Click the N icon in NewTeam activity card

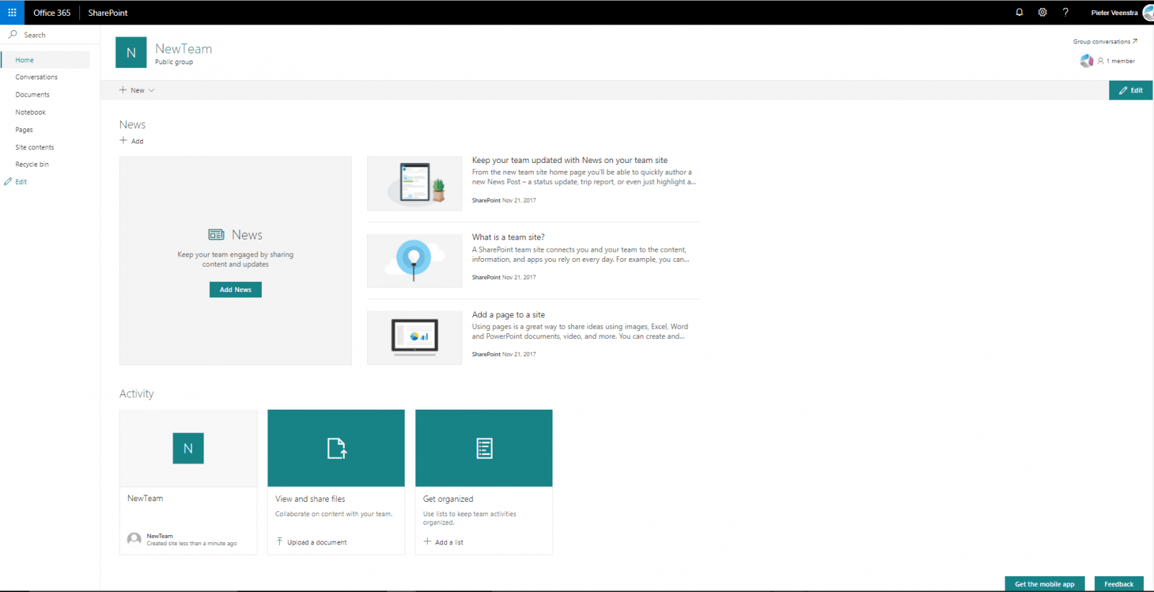click(x=188, y=449)
